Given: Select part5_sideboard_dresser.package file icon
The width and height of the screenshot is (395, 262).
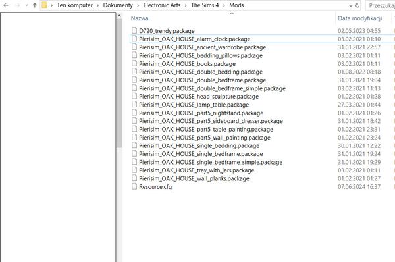Looking at the screenshot, I should pyautogui.click(x=134, y=121).
